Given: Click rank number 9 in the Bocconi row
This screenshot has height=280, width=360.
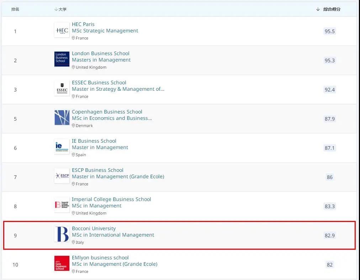Looking at the screenshot, I should (15, 236).
